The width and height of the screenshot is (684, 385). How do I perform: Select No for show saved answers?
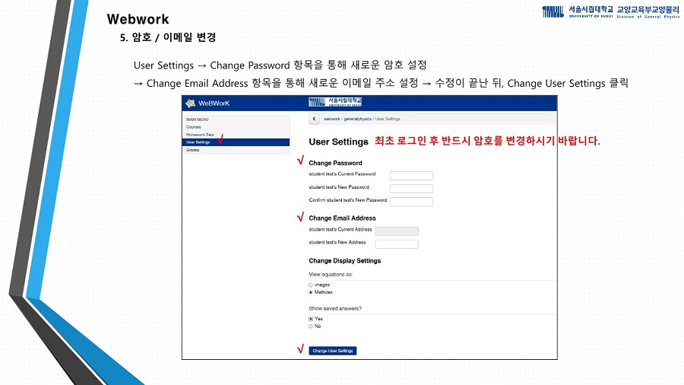point(311,326)
